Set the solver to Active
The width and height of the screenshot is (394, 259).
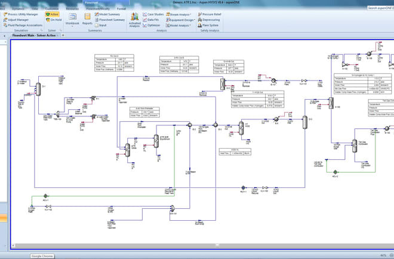pos(52,14)
